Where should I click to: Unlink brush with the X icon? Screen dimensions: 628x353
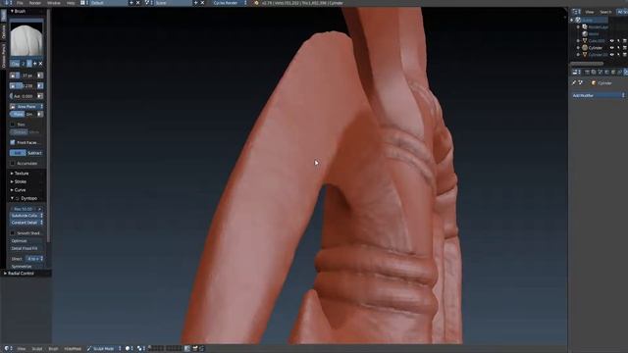[x=40, y=64]
